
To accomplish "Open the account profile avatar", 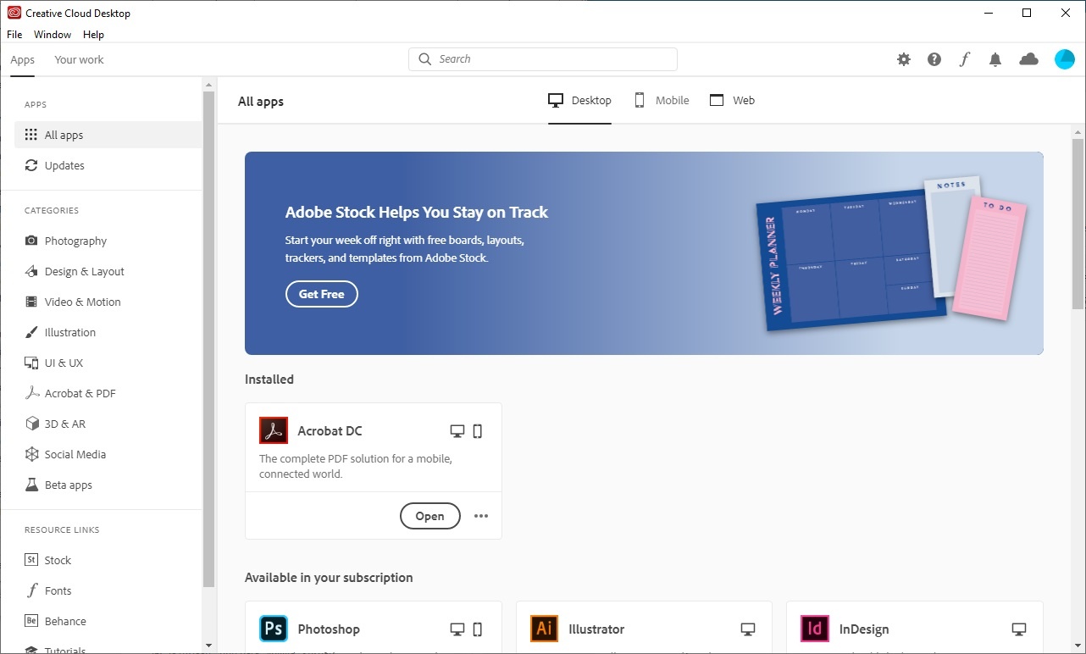I will 1064,59.
